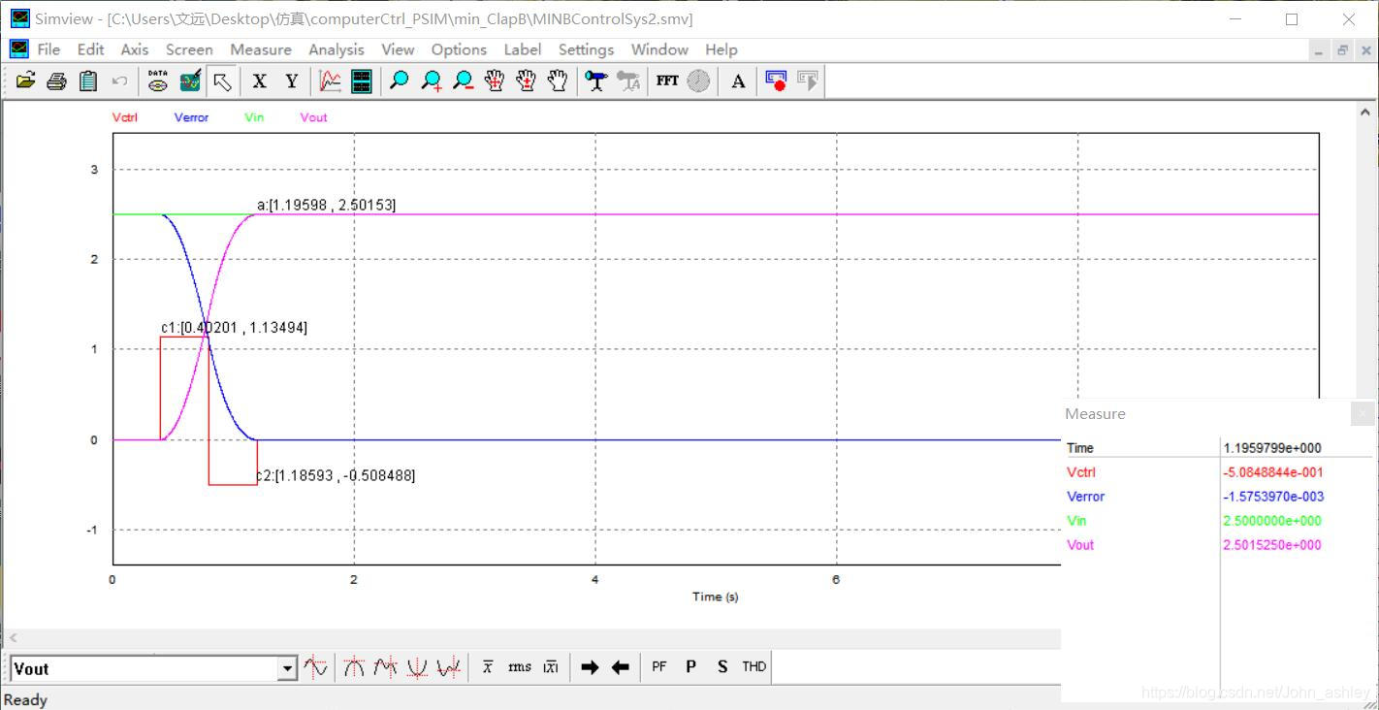Click the green screen edit icon

(190, 81)
